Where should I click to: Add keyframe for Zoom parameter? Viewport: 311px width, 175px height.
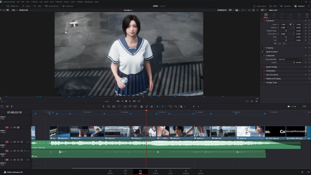[x=305, y=24]
